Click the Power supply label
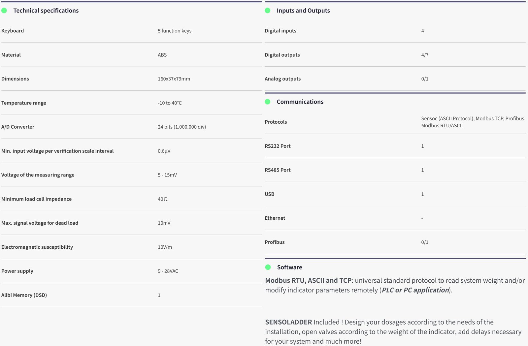The height and width of the screenshot is (346, 528). [17, 271]
